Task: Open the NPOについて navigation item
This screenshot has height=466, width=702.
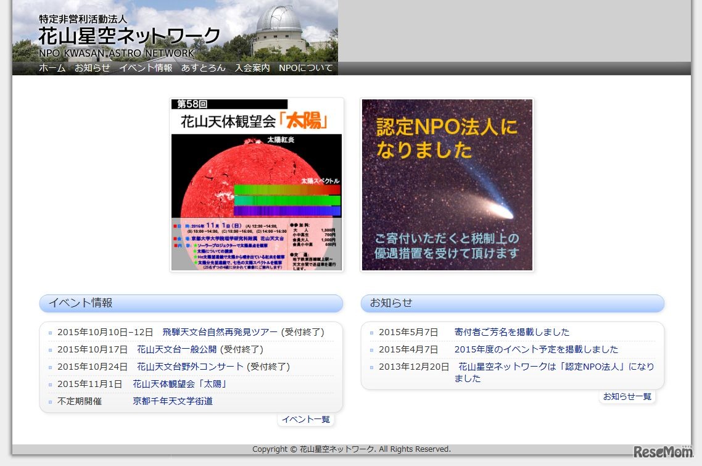Action: point(305,68)
